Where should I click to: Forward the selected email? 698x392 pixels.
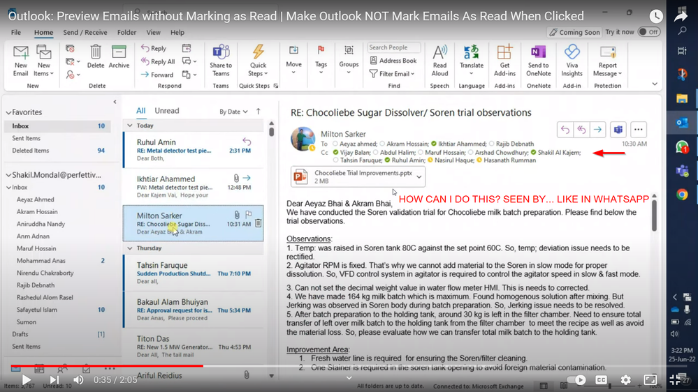pyautogui.click(x=157, y=75)
